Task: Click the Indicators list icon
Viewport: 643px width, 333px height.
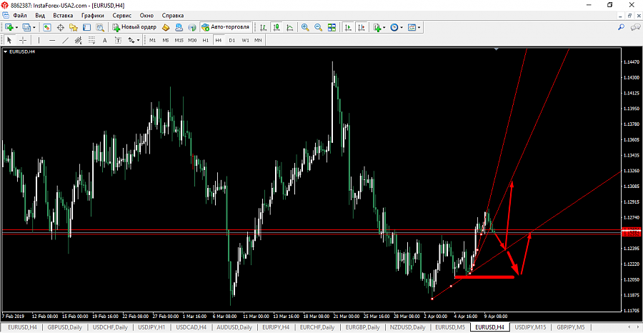Action: tap(377, 27)
